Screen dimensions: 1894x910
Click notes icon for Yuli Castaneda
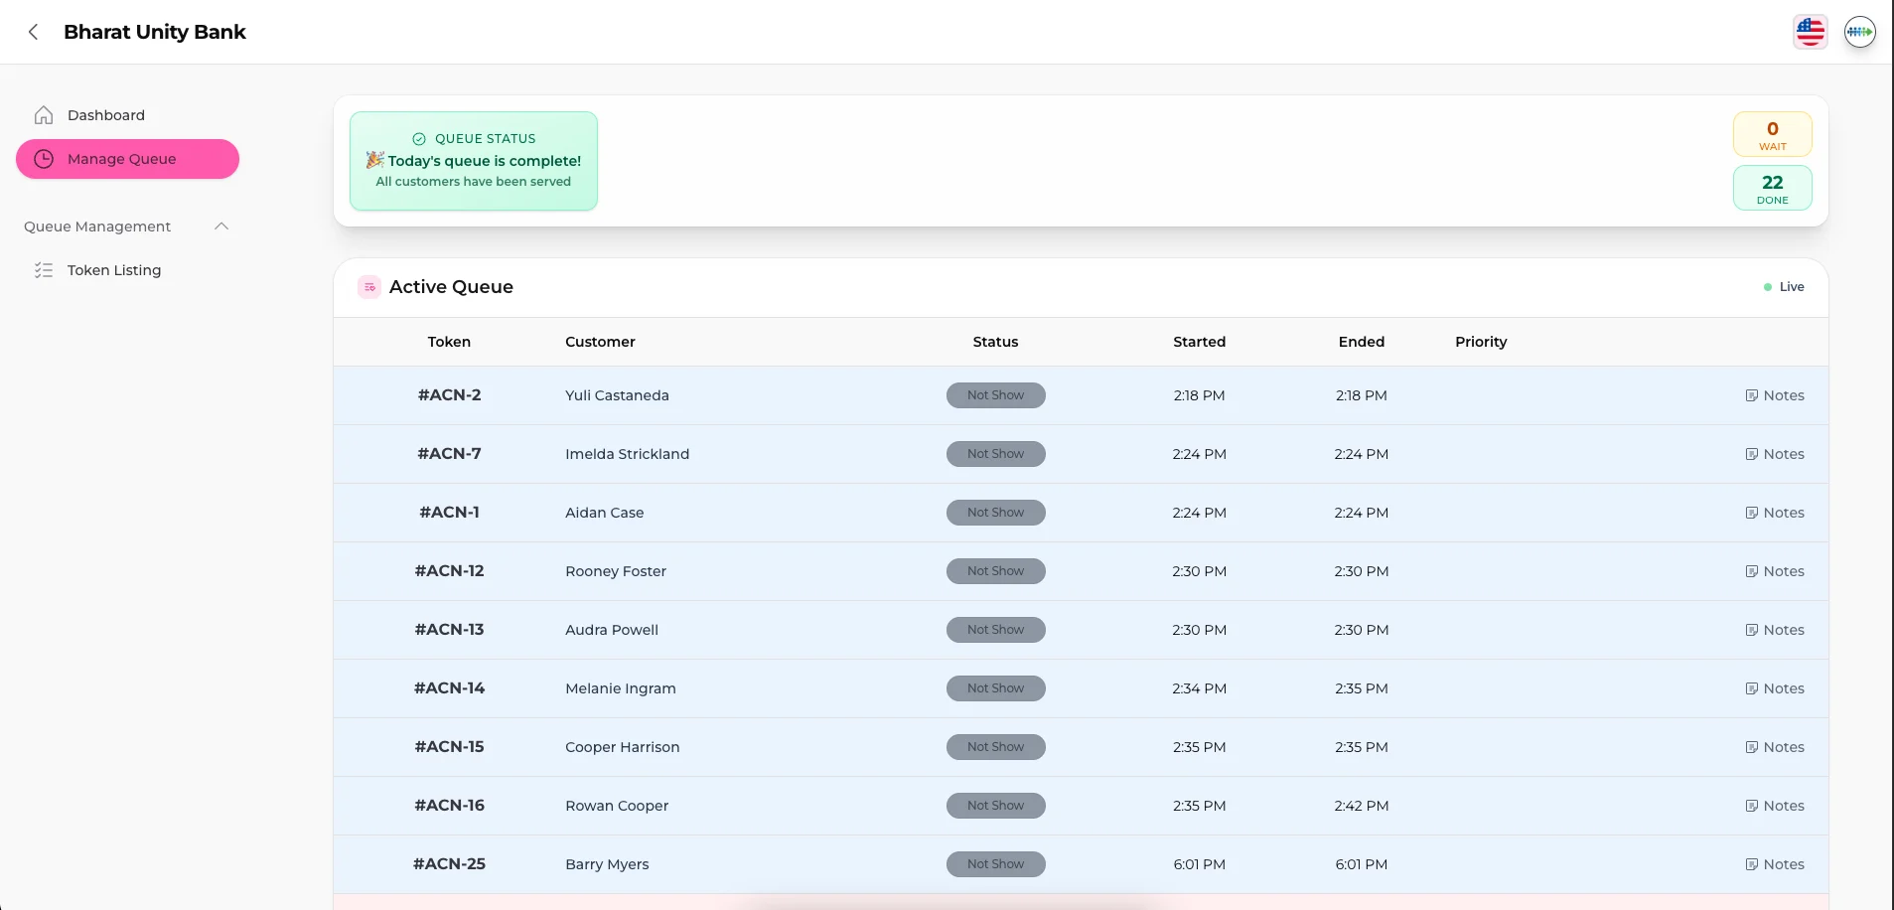1751,395
